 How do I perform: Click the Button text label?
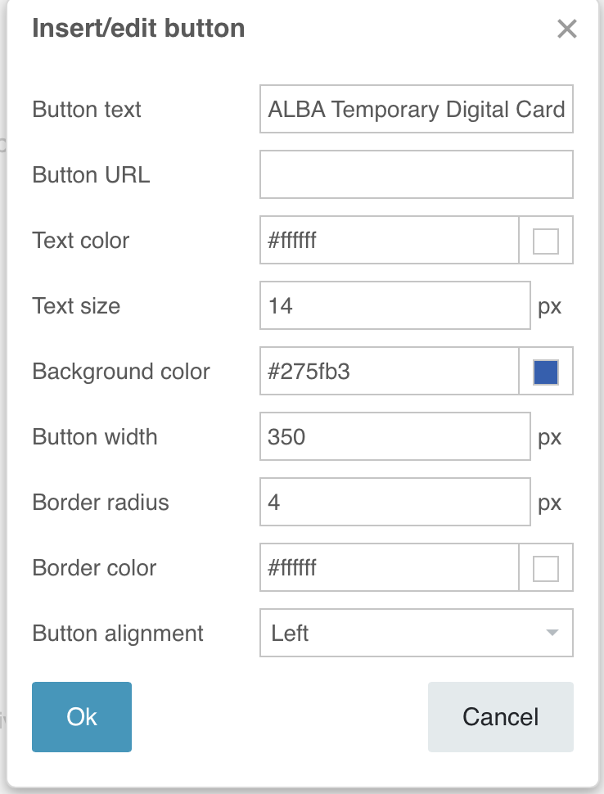[87, 110]
